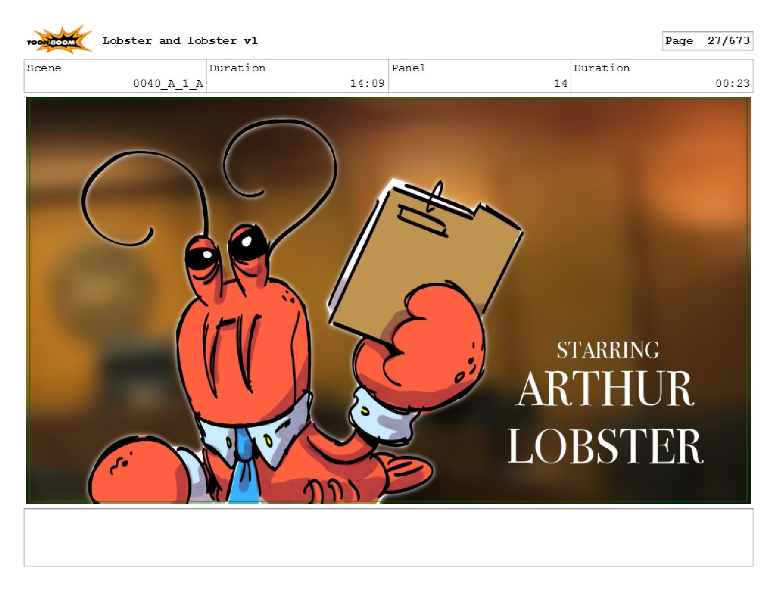Image resolution: width=776 pixels, height=601 pixels.
Task: Click panel duration value '00:23'
Action: pyautogui.click(x=732, y=83)
